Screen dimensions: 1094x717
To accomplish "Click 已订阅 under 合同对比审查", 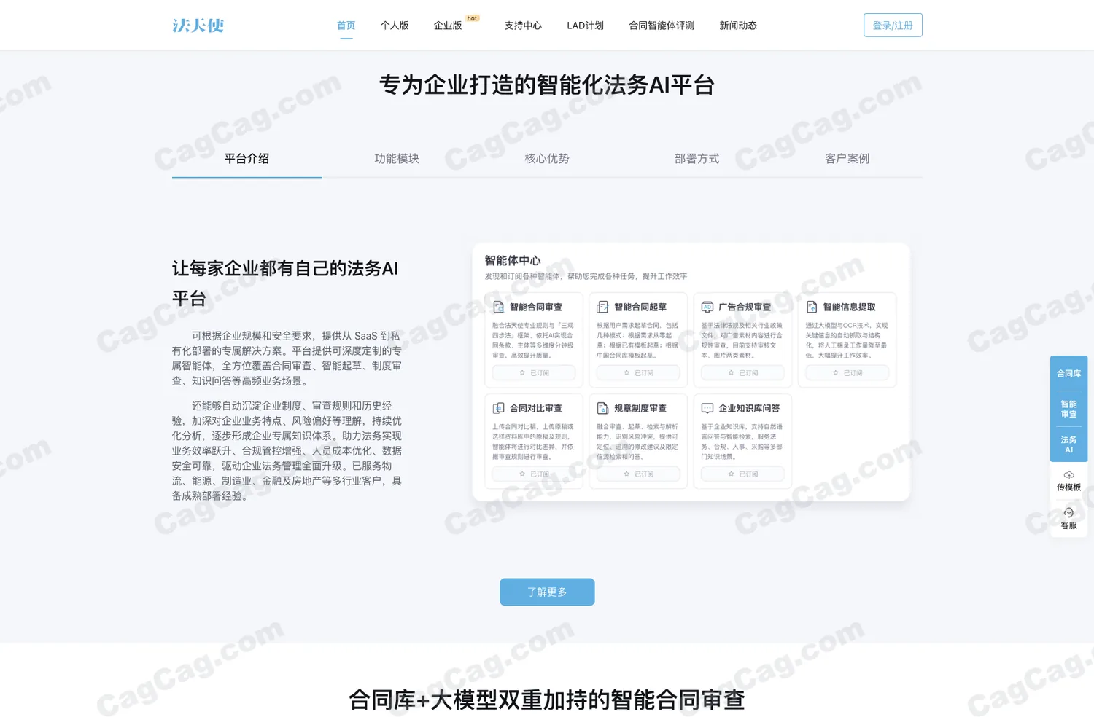I will 534,474.
